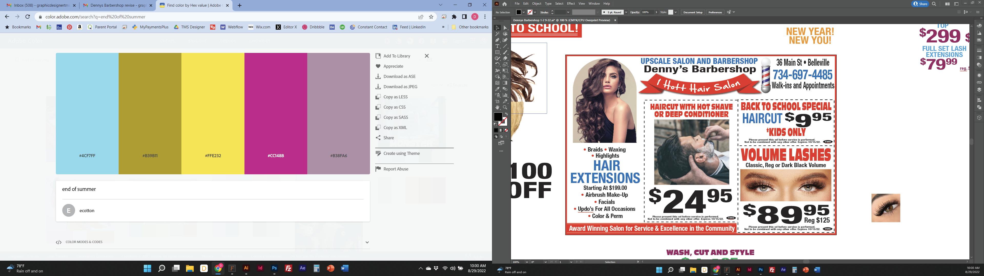
Task: Select the Lasso tool
Action: click(x=505, y=34)
